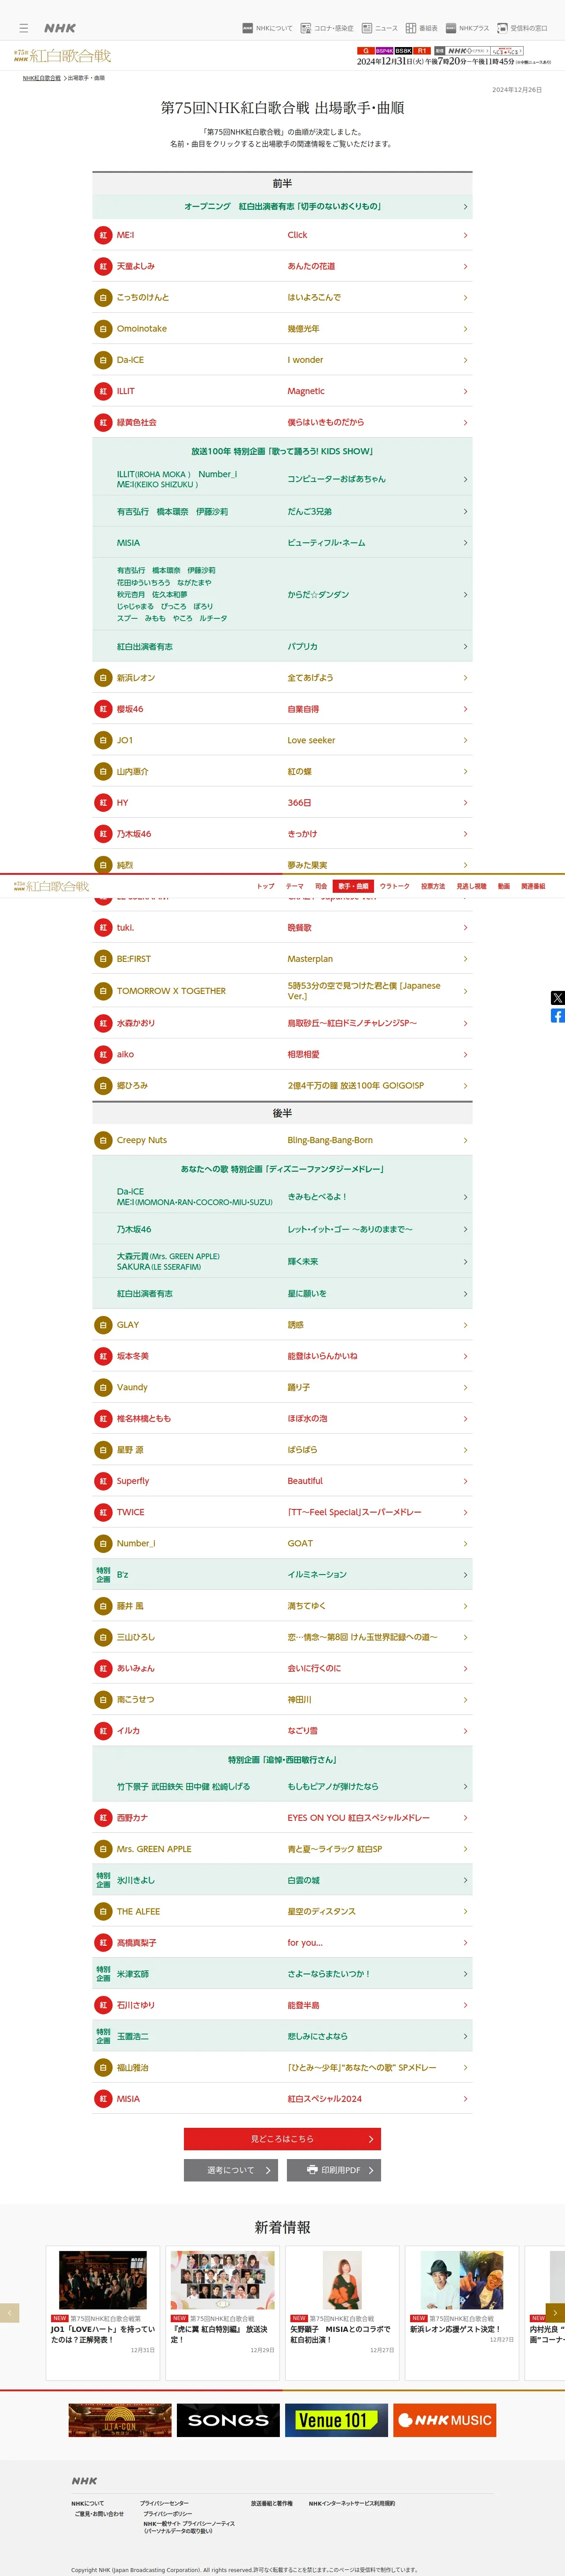Viewport: 565px width, 2576px height.
Task: Open the プライバシーポリシー footer link
Action: pos(168,2513)
